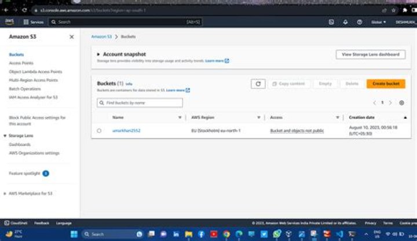Open Facebook from taskbar
This screenshot has height=241, width=417.
coord(202,234)
